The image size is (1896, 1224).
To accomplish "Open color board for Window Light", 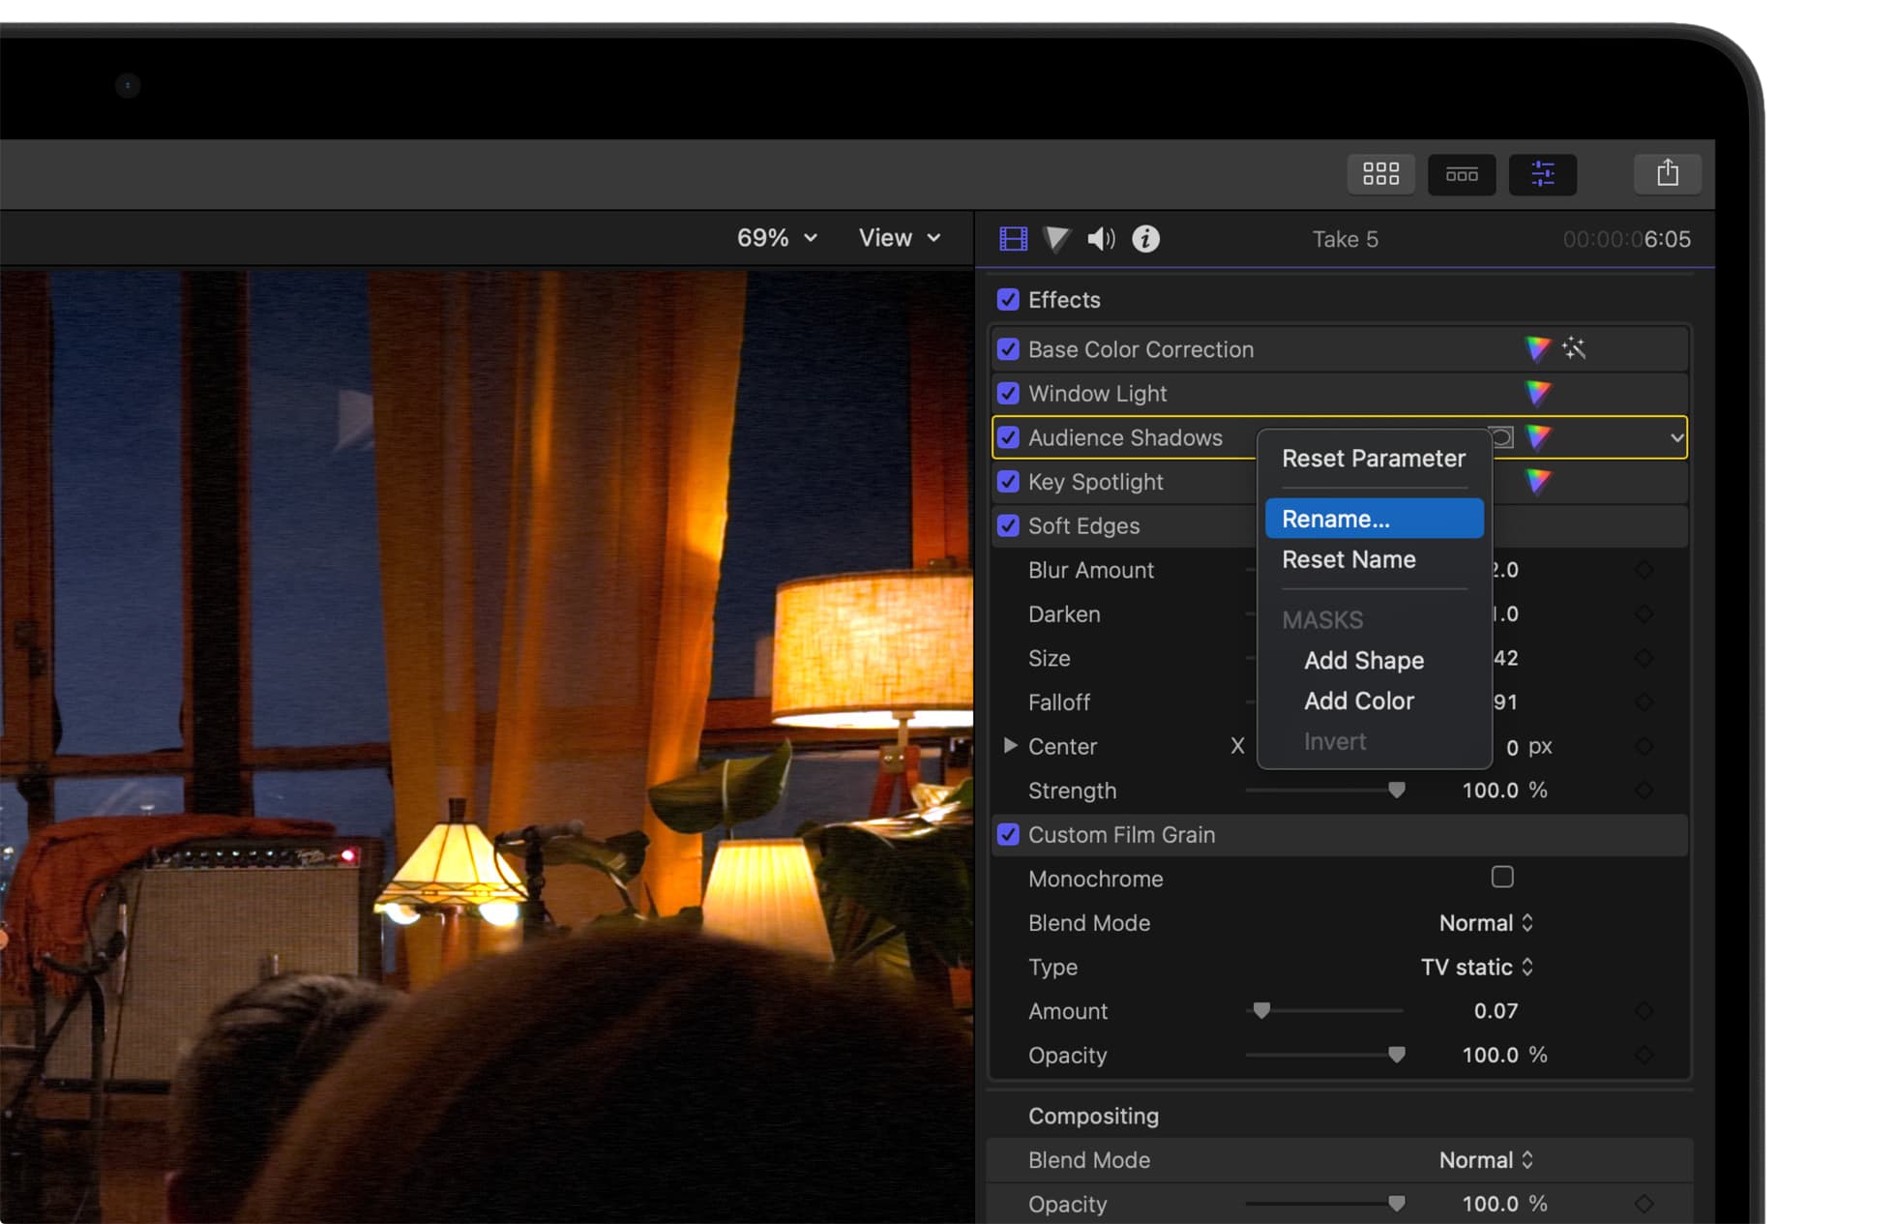I will 1537,393.
